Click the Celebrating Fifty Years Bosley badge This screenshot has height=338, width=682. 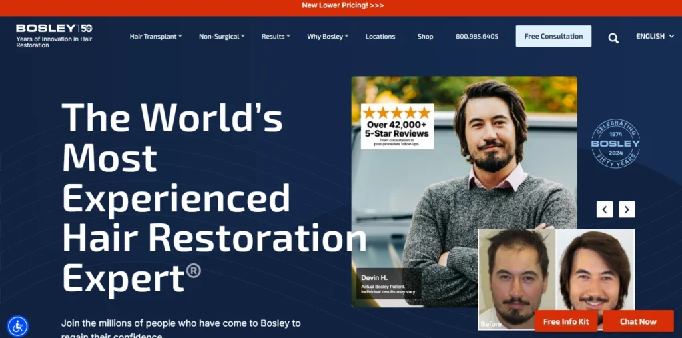(x=615, y=144)
